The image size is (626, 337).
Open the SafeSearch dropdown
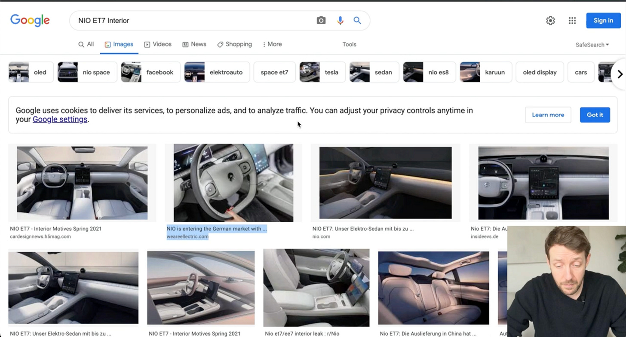coord(592,45)
